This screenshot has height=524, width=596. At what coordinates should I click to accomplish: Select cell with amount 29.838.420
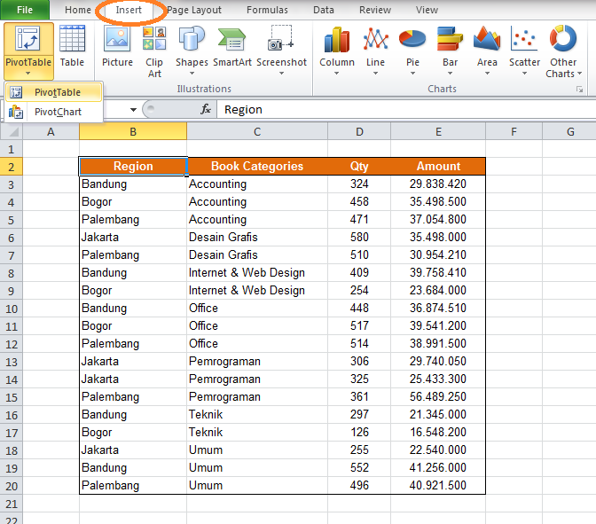coord(438,184)
